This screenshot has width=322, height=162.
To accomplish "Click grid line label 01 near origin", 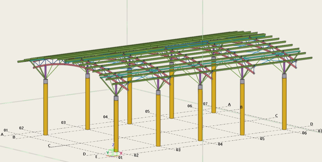I will coord(120,158).
